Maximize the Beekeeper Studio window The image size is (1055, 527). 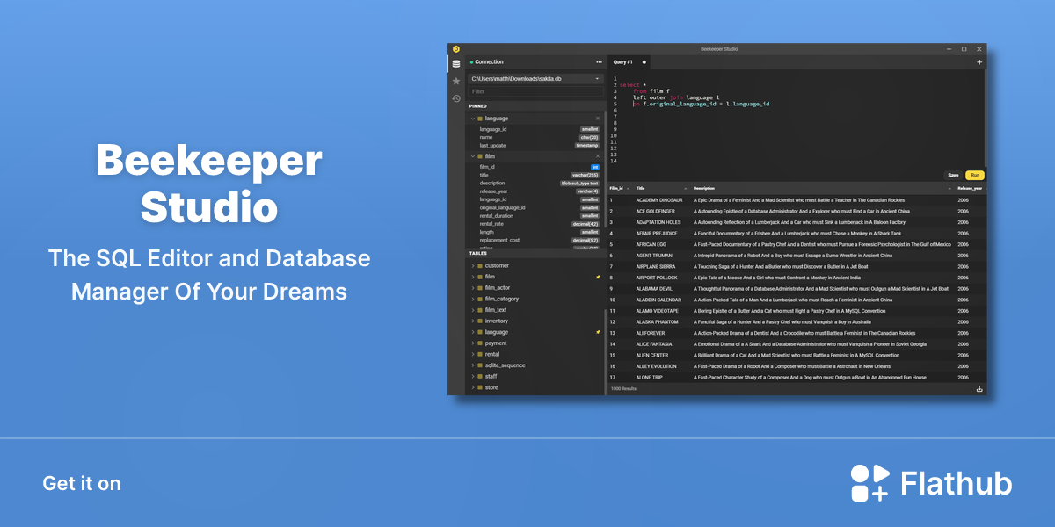964,48
